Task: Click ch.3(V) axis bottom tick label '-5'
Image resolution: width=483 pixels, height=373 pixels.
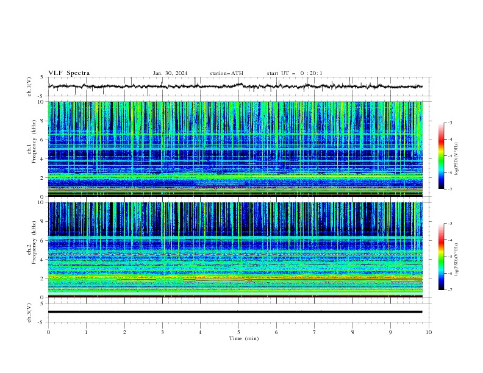Action: click(x=41, y=322)
